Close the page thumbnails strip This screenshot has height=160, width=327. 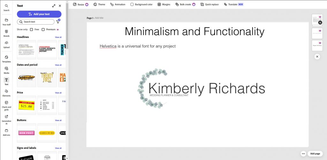click(x=317, y=57)
